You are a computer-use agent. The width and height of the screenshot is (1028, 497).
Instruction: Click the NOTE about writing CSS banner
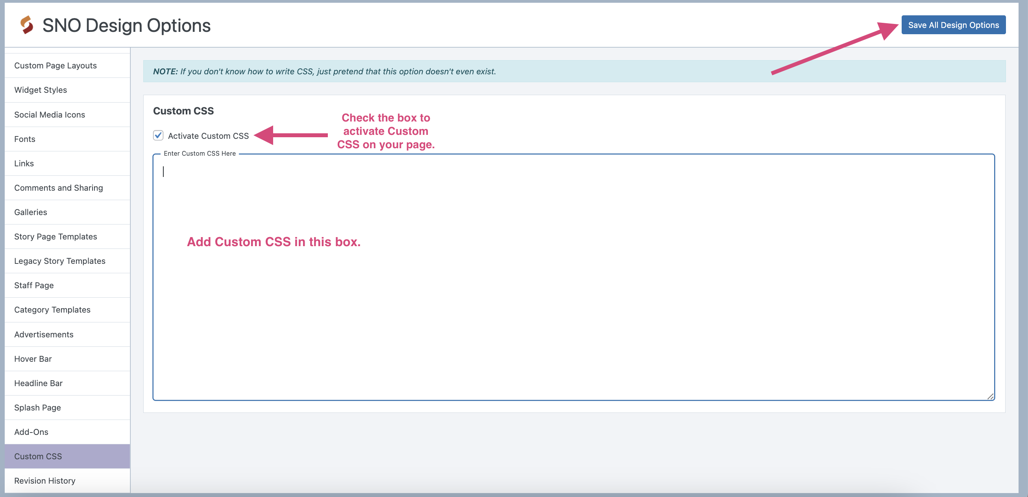[574, 71]
